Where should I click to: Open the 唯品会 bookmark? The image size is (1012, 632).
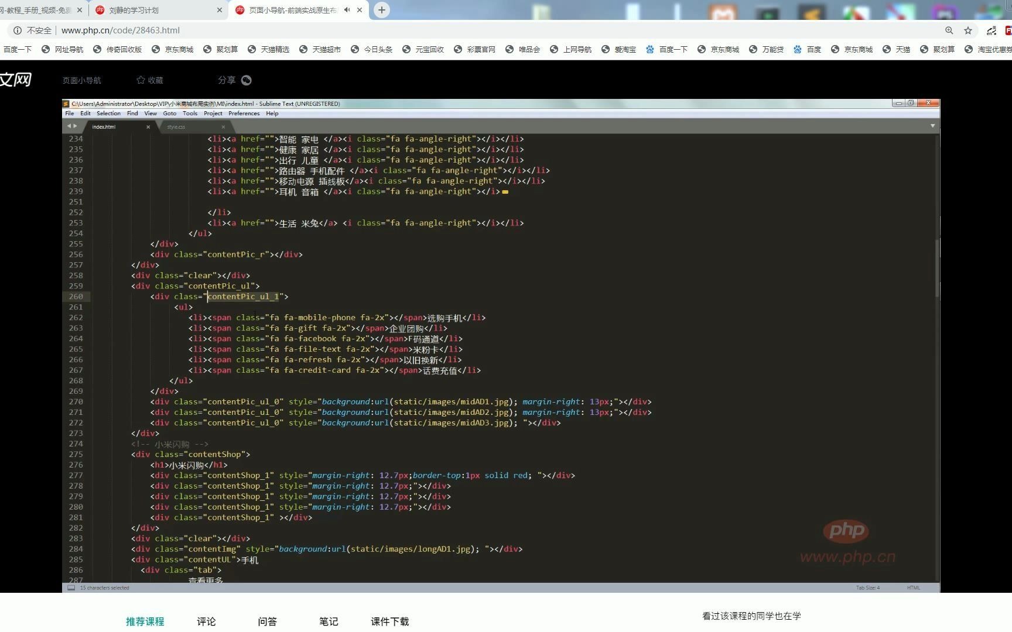pos(522,50)
